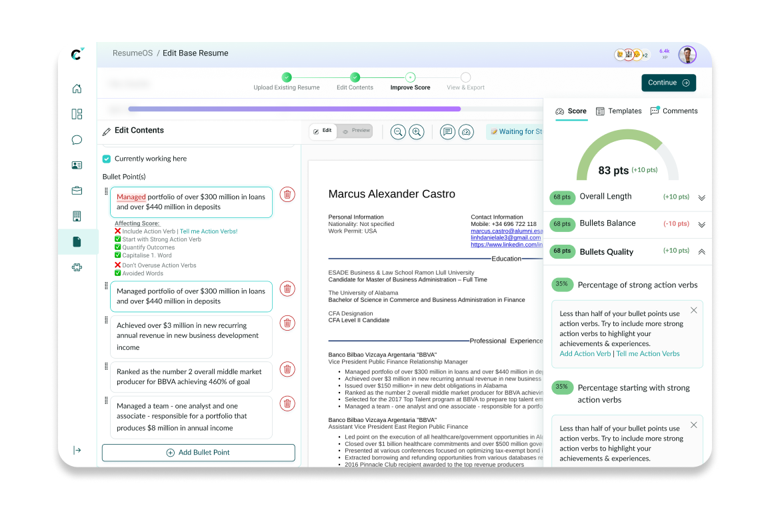The image size is (772, 506).
Task: Open the building companies icon in the sidebar
Action: [x=77, y=216]
